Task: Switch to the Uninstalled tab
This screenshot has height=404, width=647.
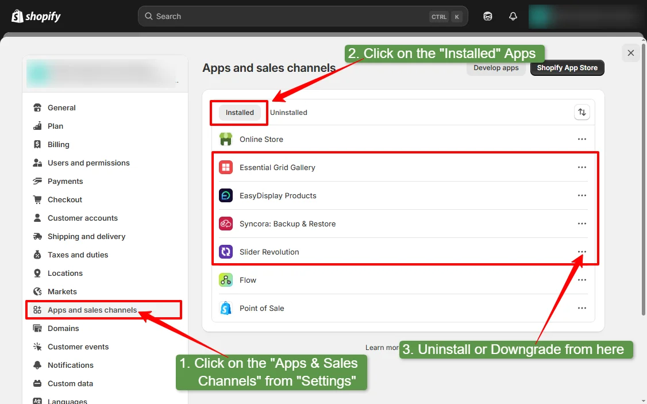Action: (x=288, y=113)
